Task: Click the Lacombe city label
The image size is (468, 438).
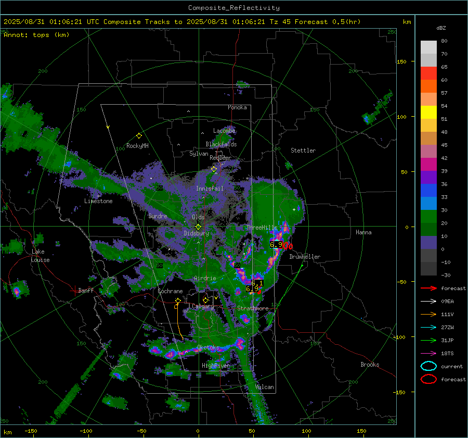Action: coord(224,131)
